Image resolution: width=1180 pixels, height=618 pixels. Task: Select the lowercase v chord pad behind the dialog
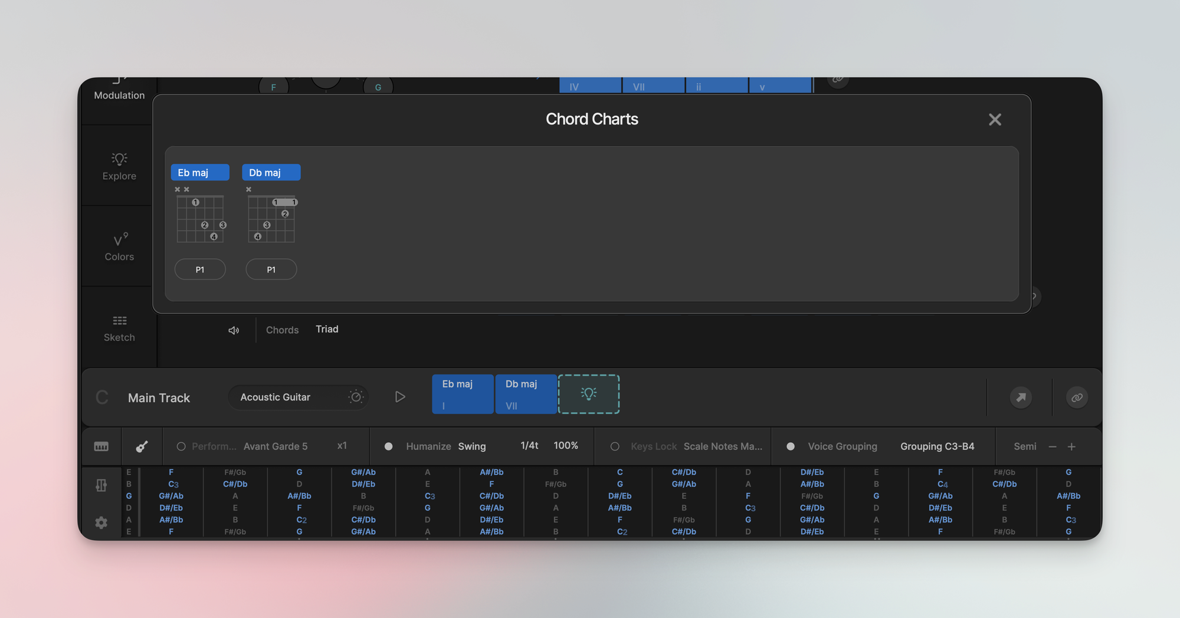click(x=780, y=86)
